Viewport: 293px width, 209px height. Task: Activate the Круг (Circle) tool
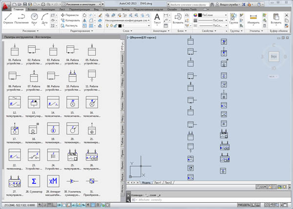point(35,18)
